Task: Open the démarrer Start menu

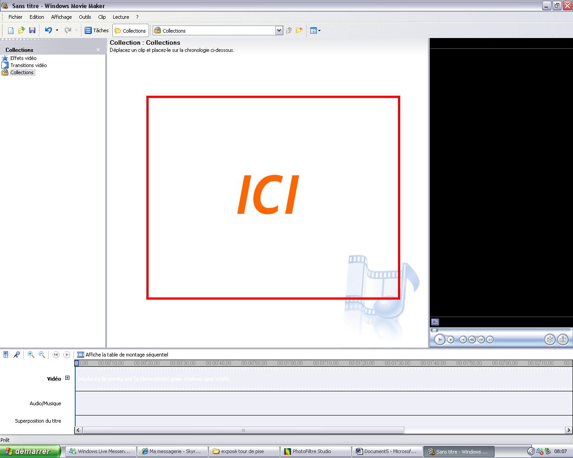Action: click(30, 451)
